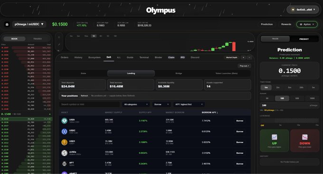
Task: Click the USDC coin asset icon
Action: point(64,131)
